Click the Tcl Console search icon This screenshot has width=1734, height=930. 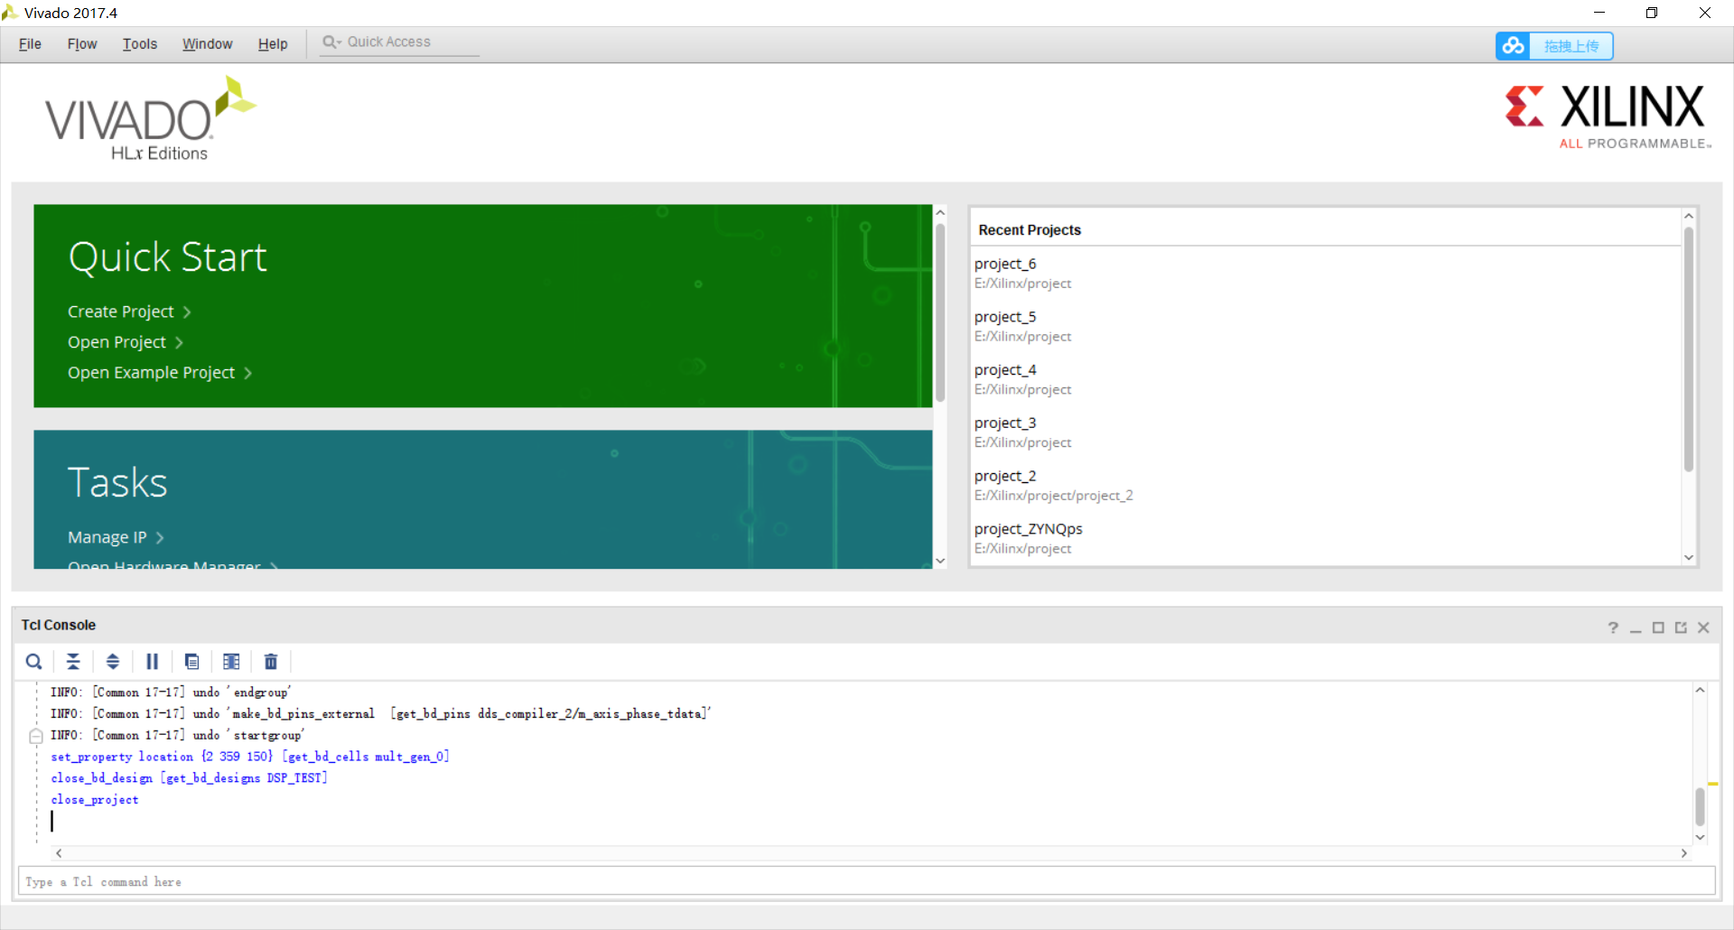point(33,662)
